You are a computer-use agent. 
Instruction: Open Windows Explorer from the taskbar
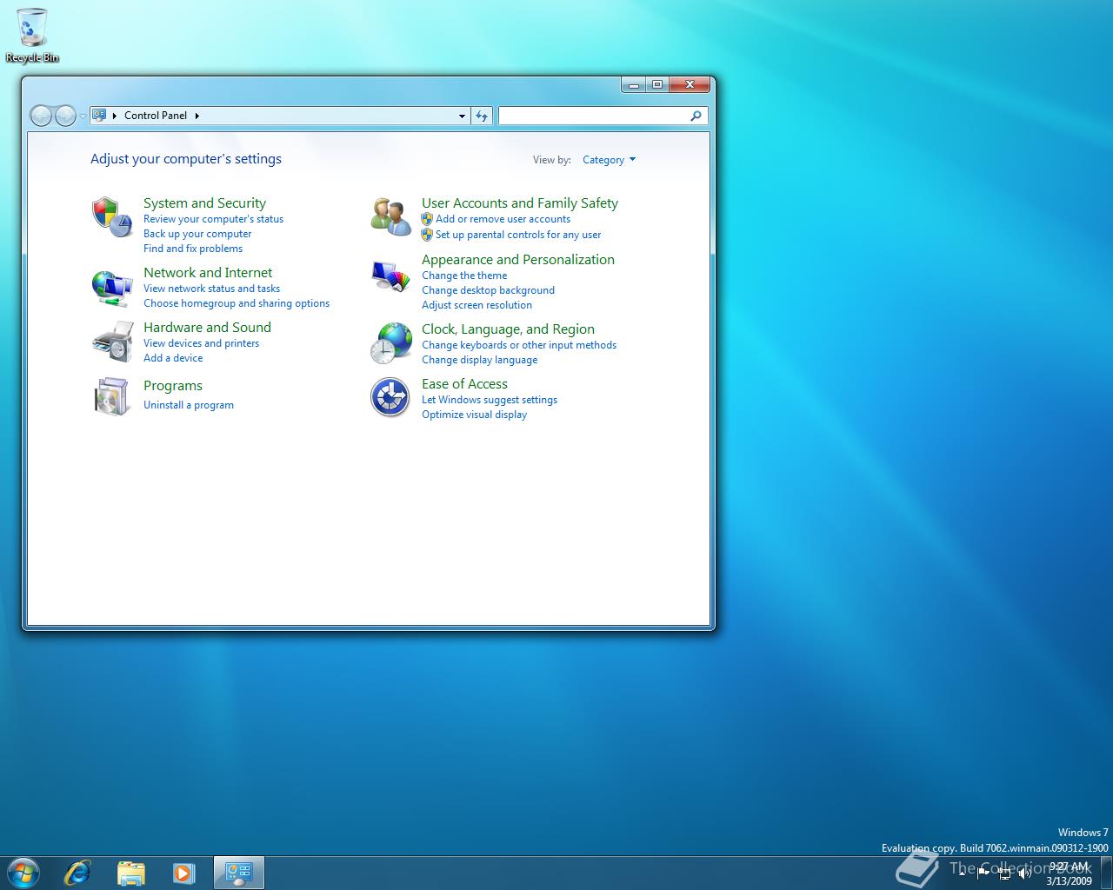[130, 872]
